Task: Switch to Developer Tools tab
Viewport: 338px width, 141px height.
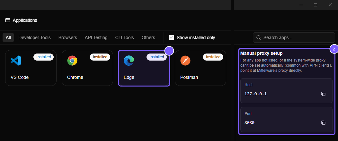Action: pos(34,37)
